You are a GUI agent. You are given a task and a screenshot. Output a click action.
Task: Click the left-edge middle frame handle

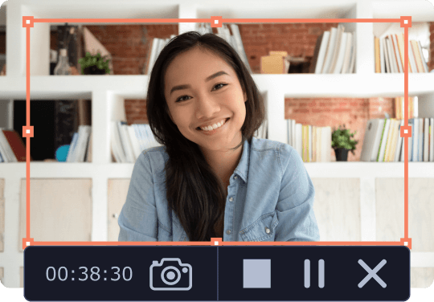coord(28,132)
